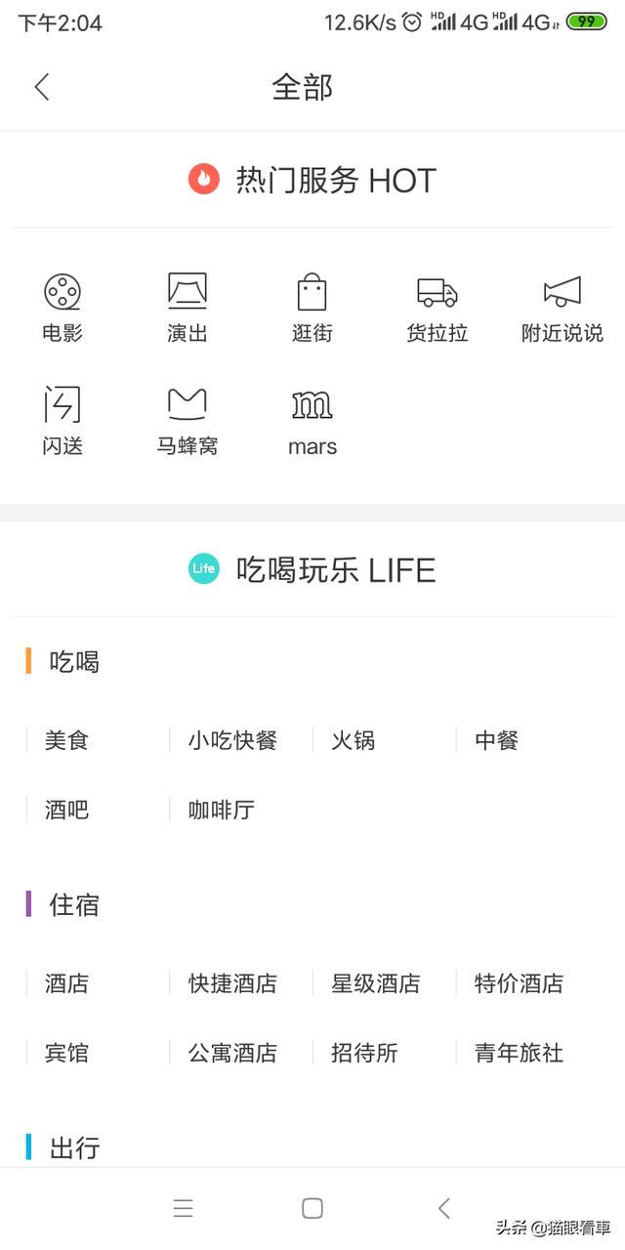This screenshot has height=1250, width=625.
Task: Tap the Life badge beside 吃喝玩乐
Action: (x=203, y=567)
